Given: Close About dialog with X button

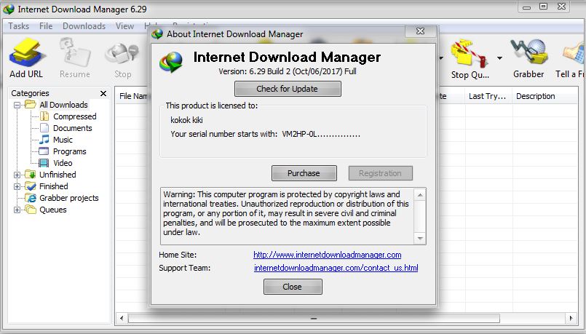Looking at the screenshot, I should click(x=421, y=31).
